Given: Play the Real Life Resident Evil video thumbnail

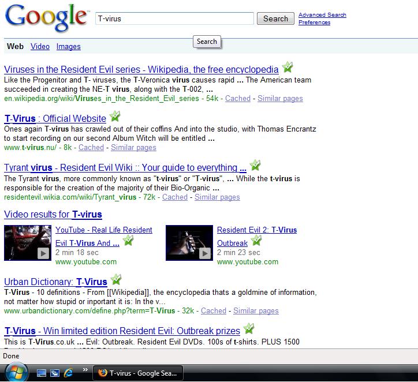Looking at the screenshot, I should coord(28,243).
